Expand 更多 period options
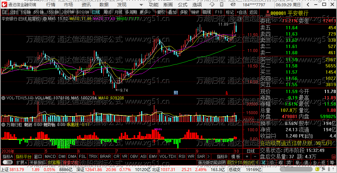Image resolution: width=337 pixels, height=173 pixels. click(145, 12)
